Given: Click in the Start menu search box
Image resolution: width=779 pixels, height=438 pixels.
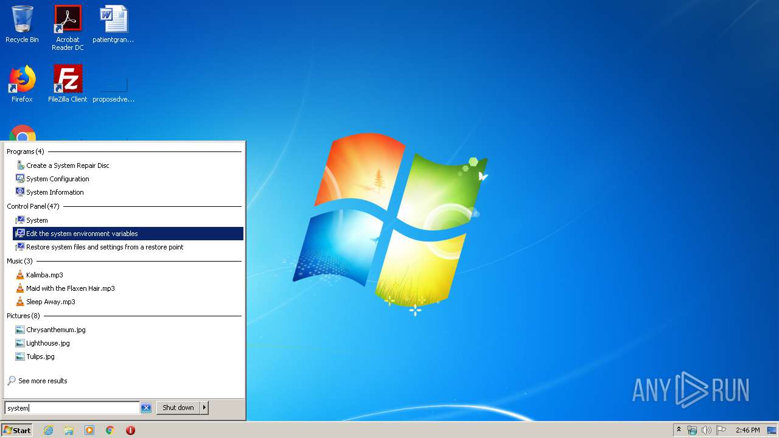Looking at the screenshot, I should tap(72, 408).
